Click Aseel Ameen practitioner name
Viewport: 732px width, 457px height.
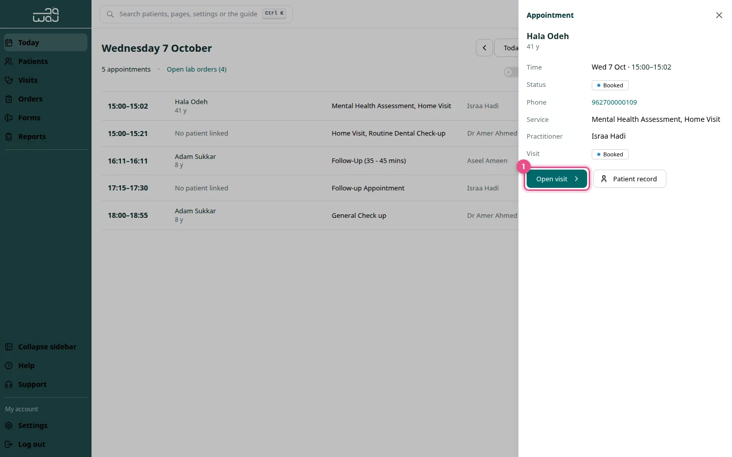point(487,161)
